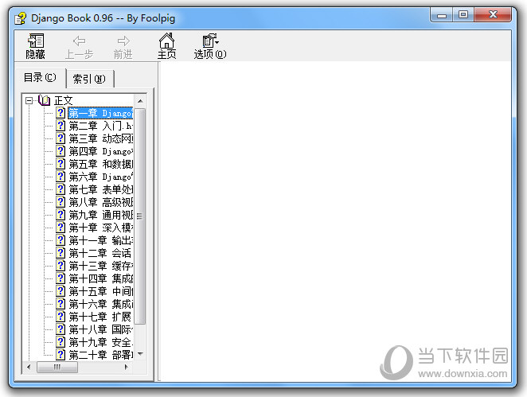
Task: Click topic icon of 第十七章 扩展
Action: pyautogui.click(x=61, y=317)
